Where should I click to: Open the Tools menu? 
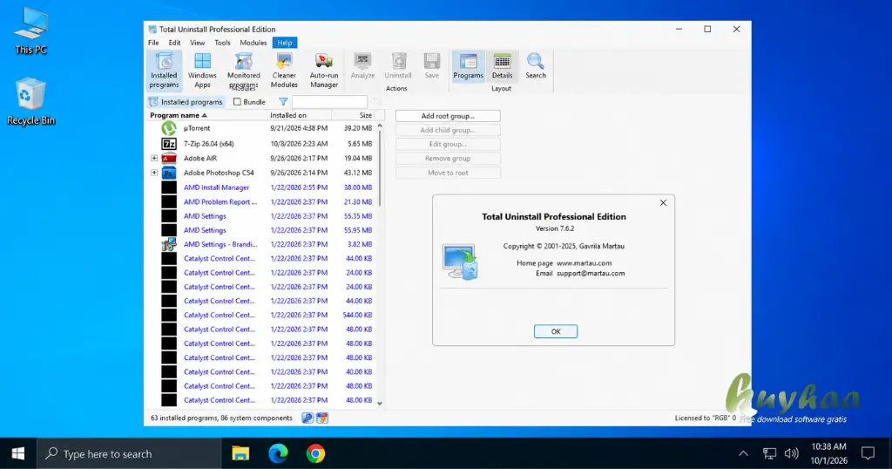coord(222,43)
